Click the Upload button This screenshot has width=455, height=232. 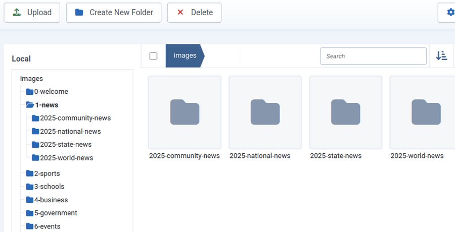click(32, 13)
